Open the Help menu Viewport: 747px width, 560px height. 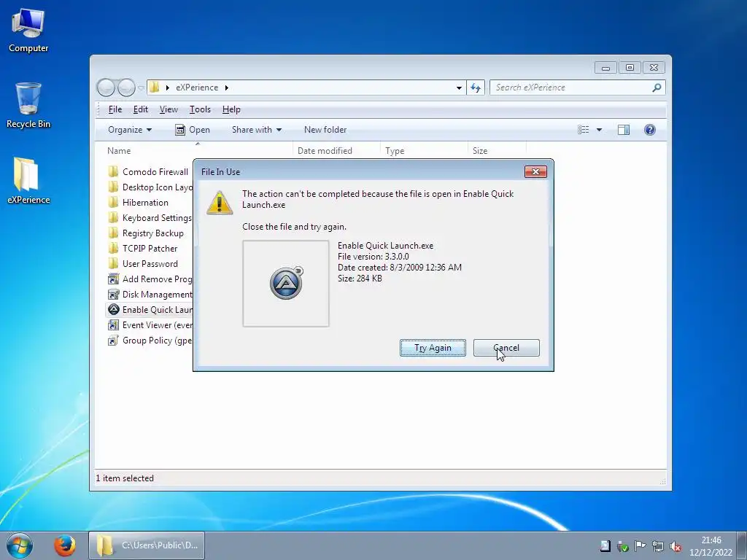[231, 109]
